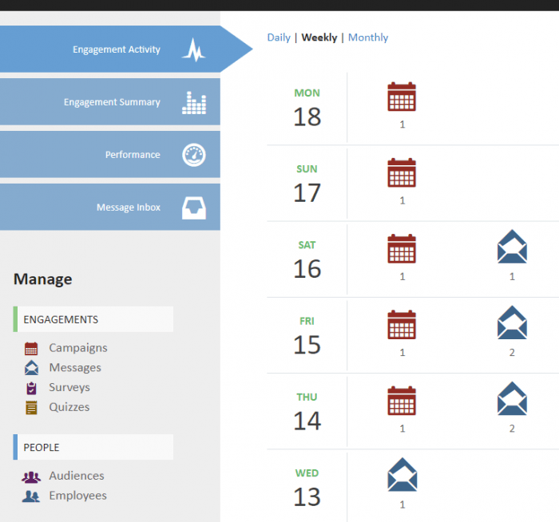Open the Campaigns link under Engagements
559x522 pixels.
(x=78, y=348)
